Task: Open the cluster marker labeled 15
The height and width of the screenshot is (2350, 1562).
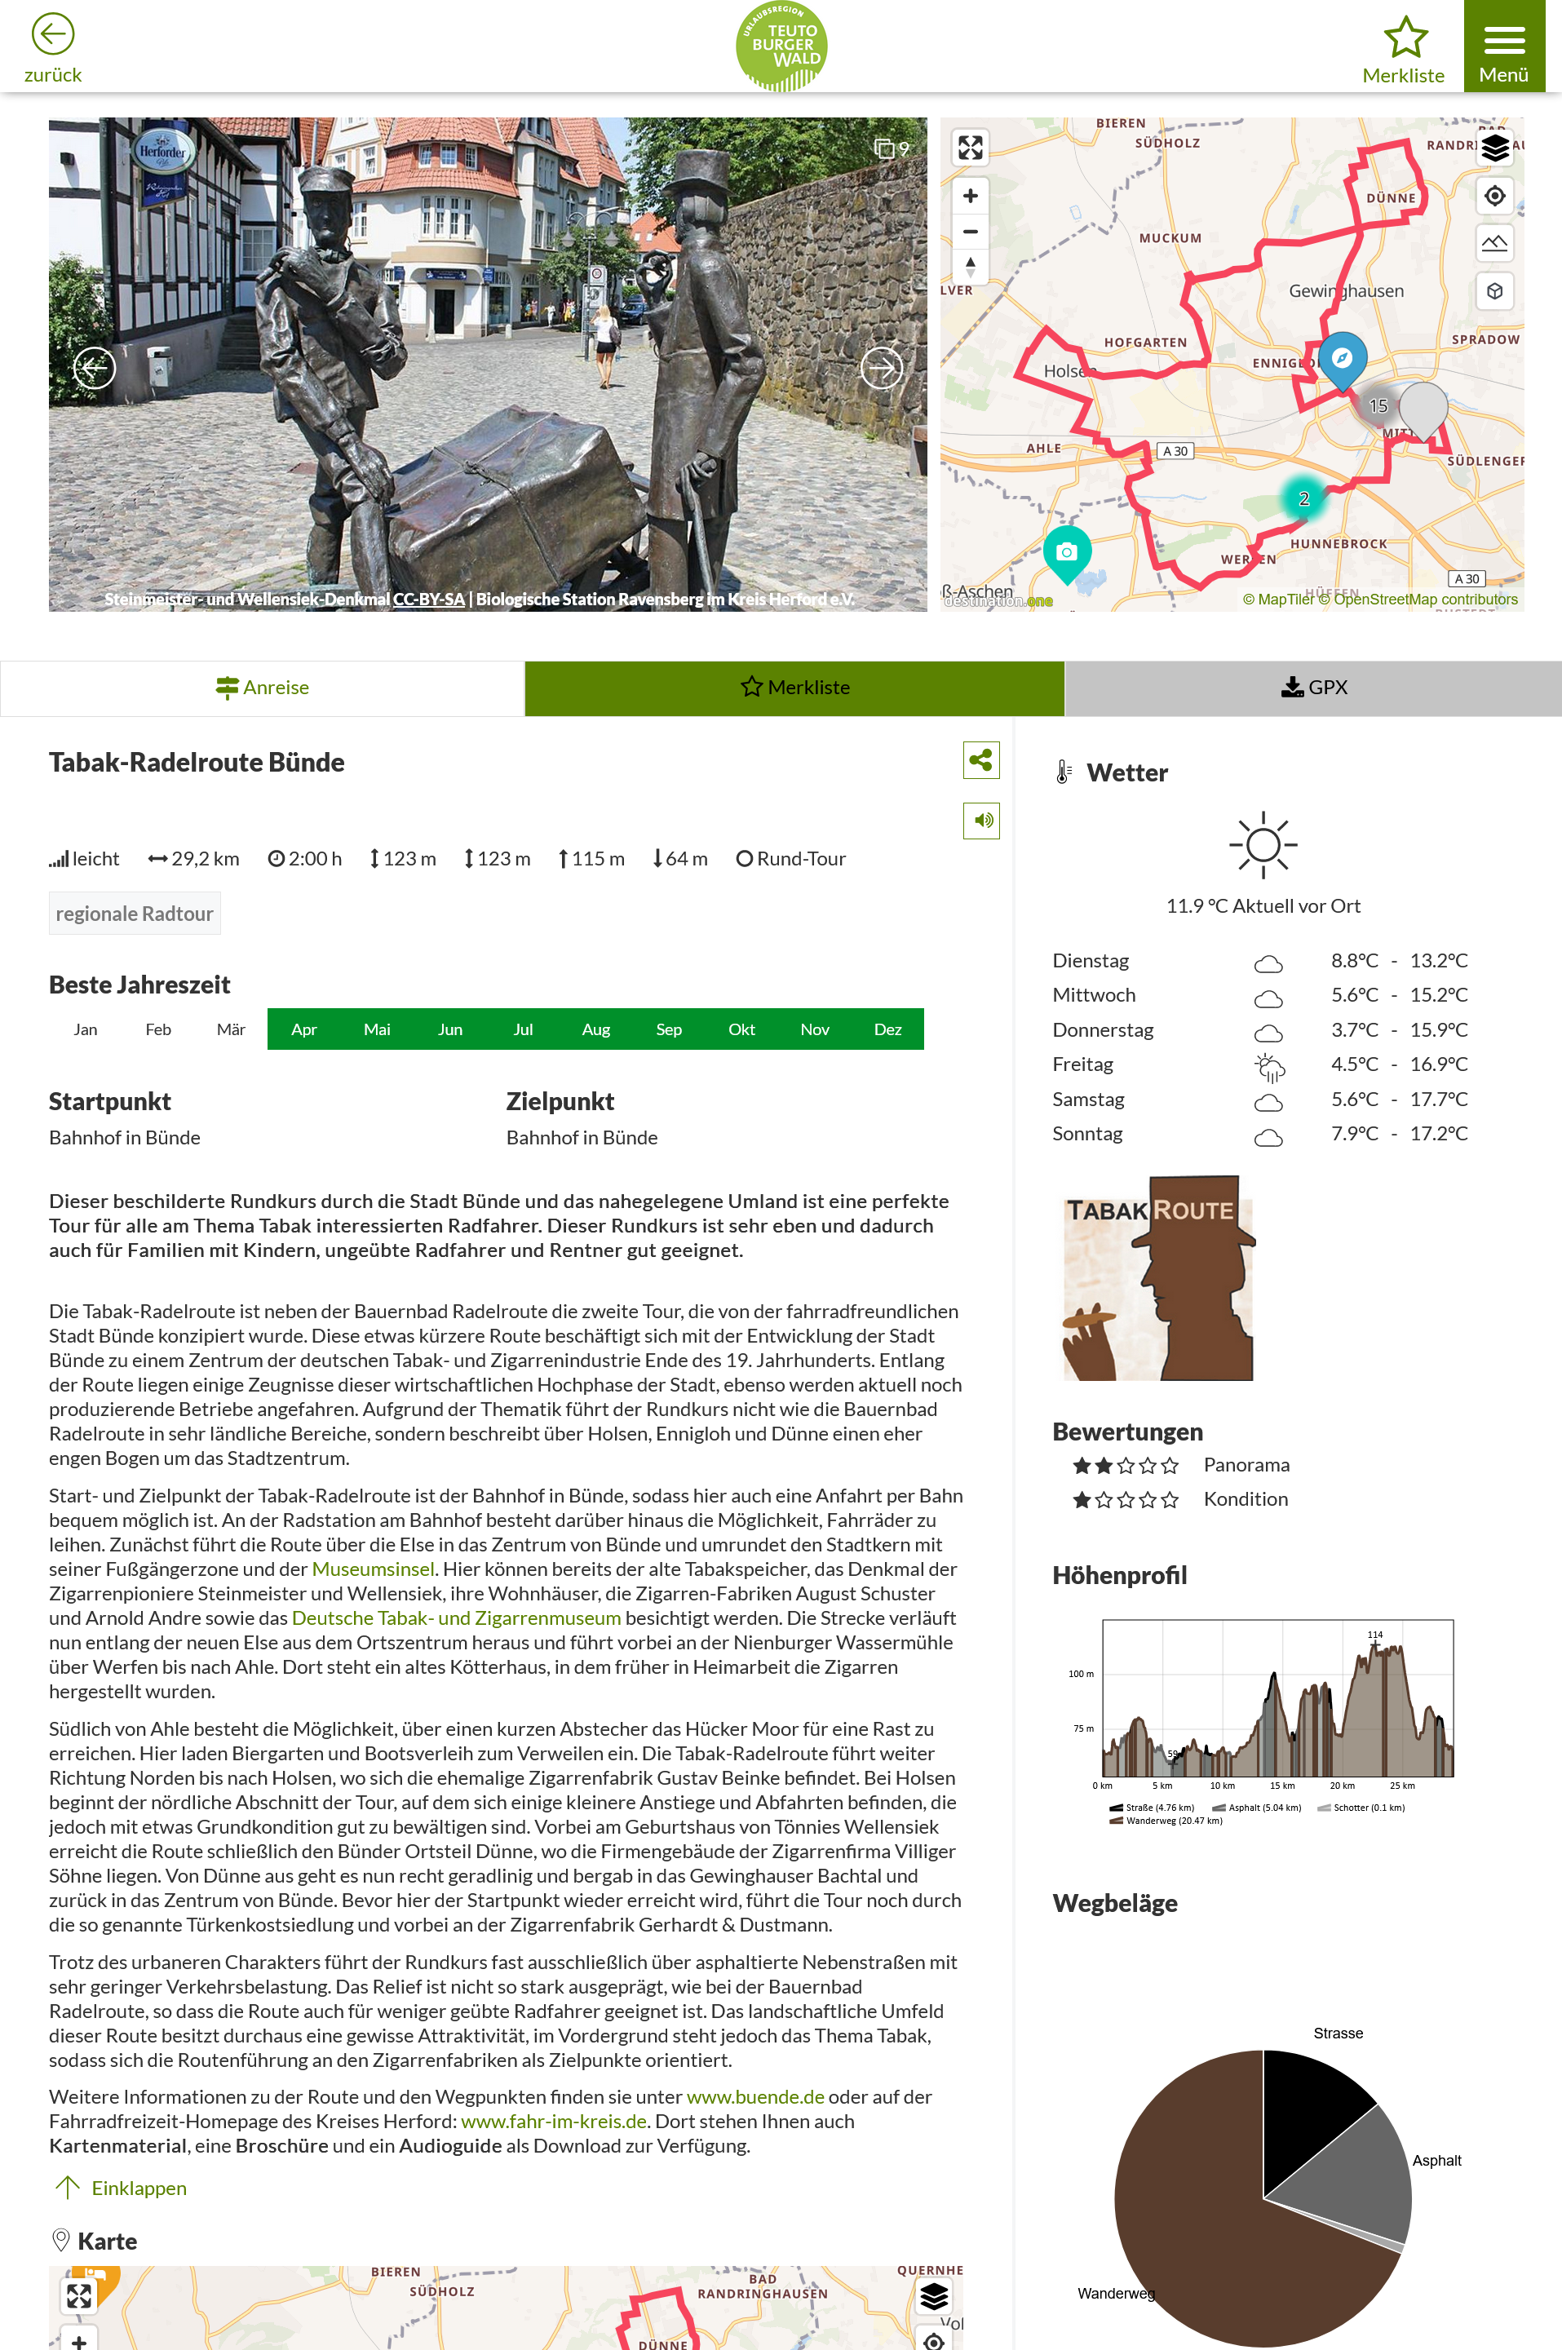Action: [x=1378, y=405]
